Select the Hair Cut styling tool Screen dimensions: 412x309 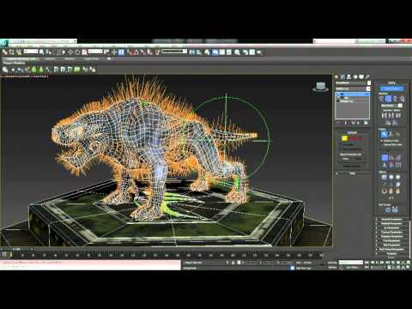pyautogui.click(x=391, y=134)
